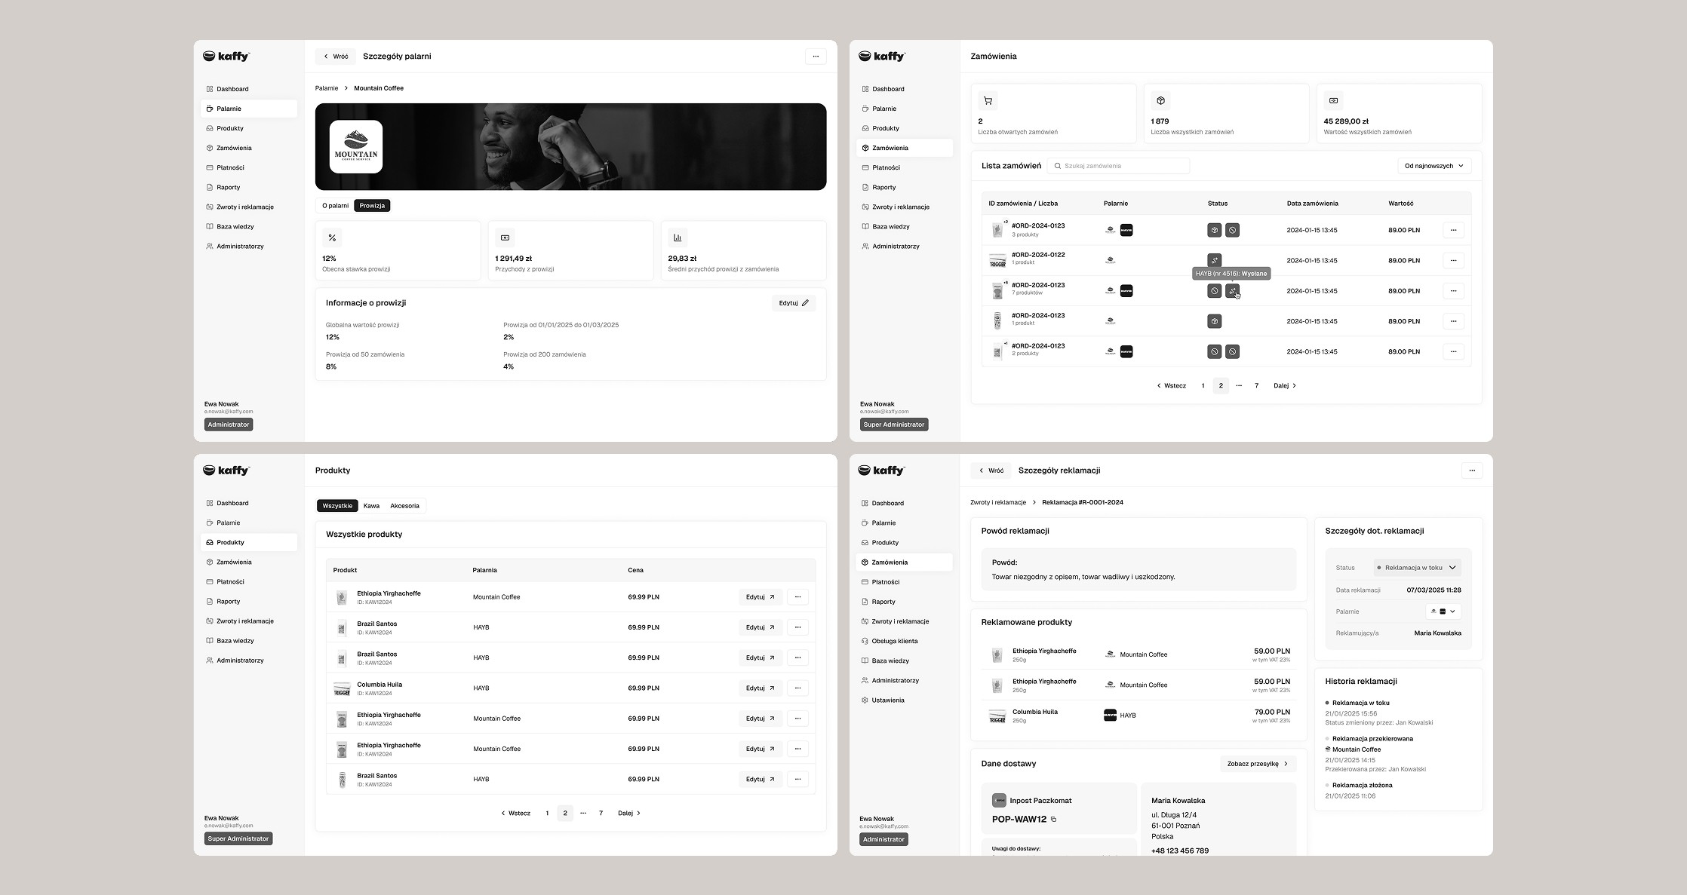This screenshot has height=895, width=1687.
Task: Expand the Palarnie dropdown in complaint details
Action: [x=1443, y=611]
